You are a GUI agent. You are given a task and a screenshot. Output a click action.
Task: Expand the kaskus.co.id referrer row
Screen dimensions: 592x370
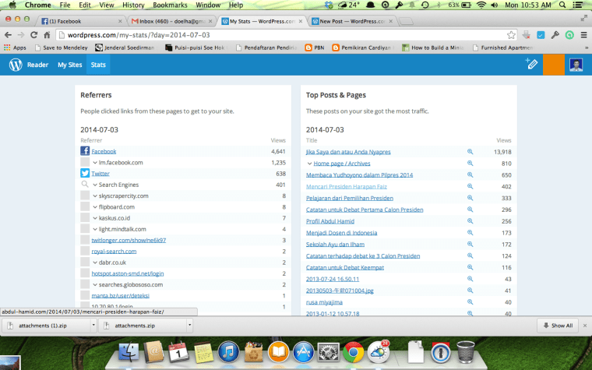(95, 218)
